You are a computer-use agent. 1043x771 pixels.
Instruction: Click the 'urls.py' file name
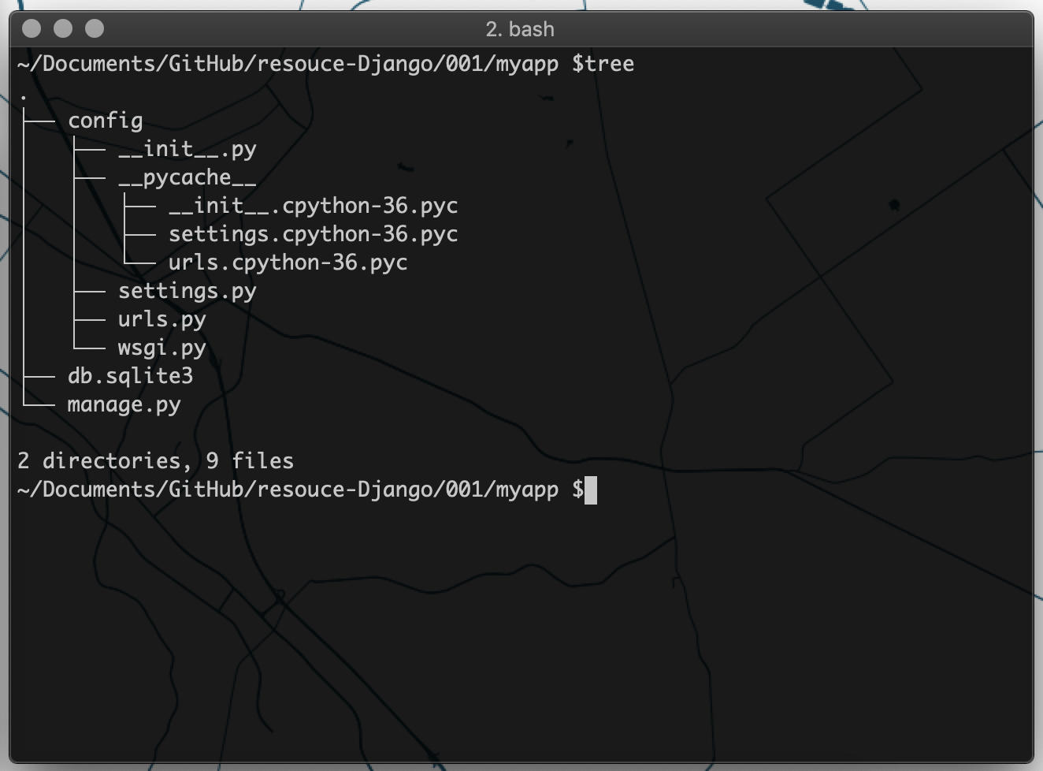[x=162, y=320]
